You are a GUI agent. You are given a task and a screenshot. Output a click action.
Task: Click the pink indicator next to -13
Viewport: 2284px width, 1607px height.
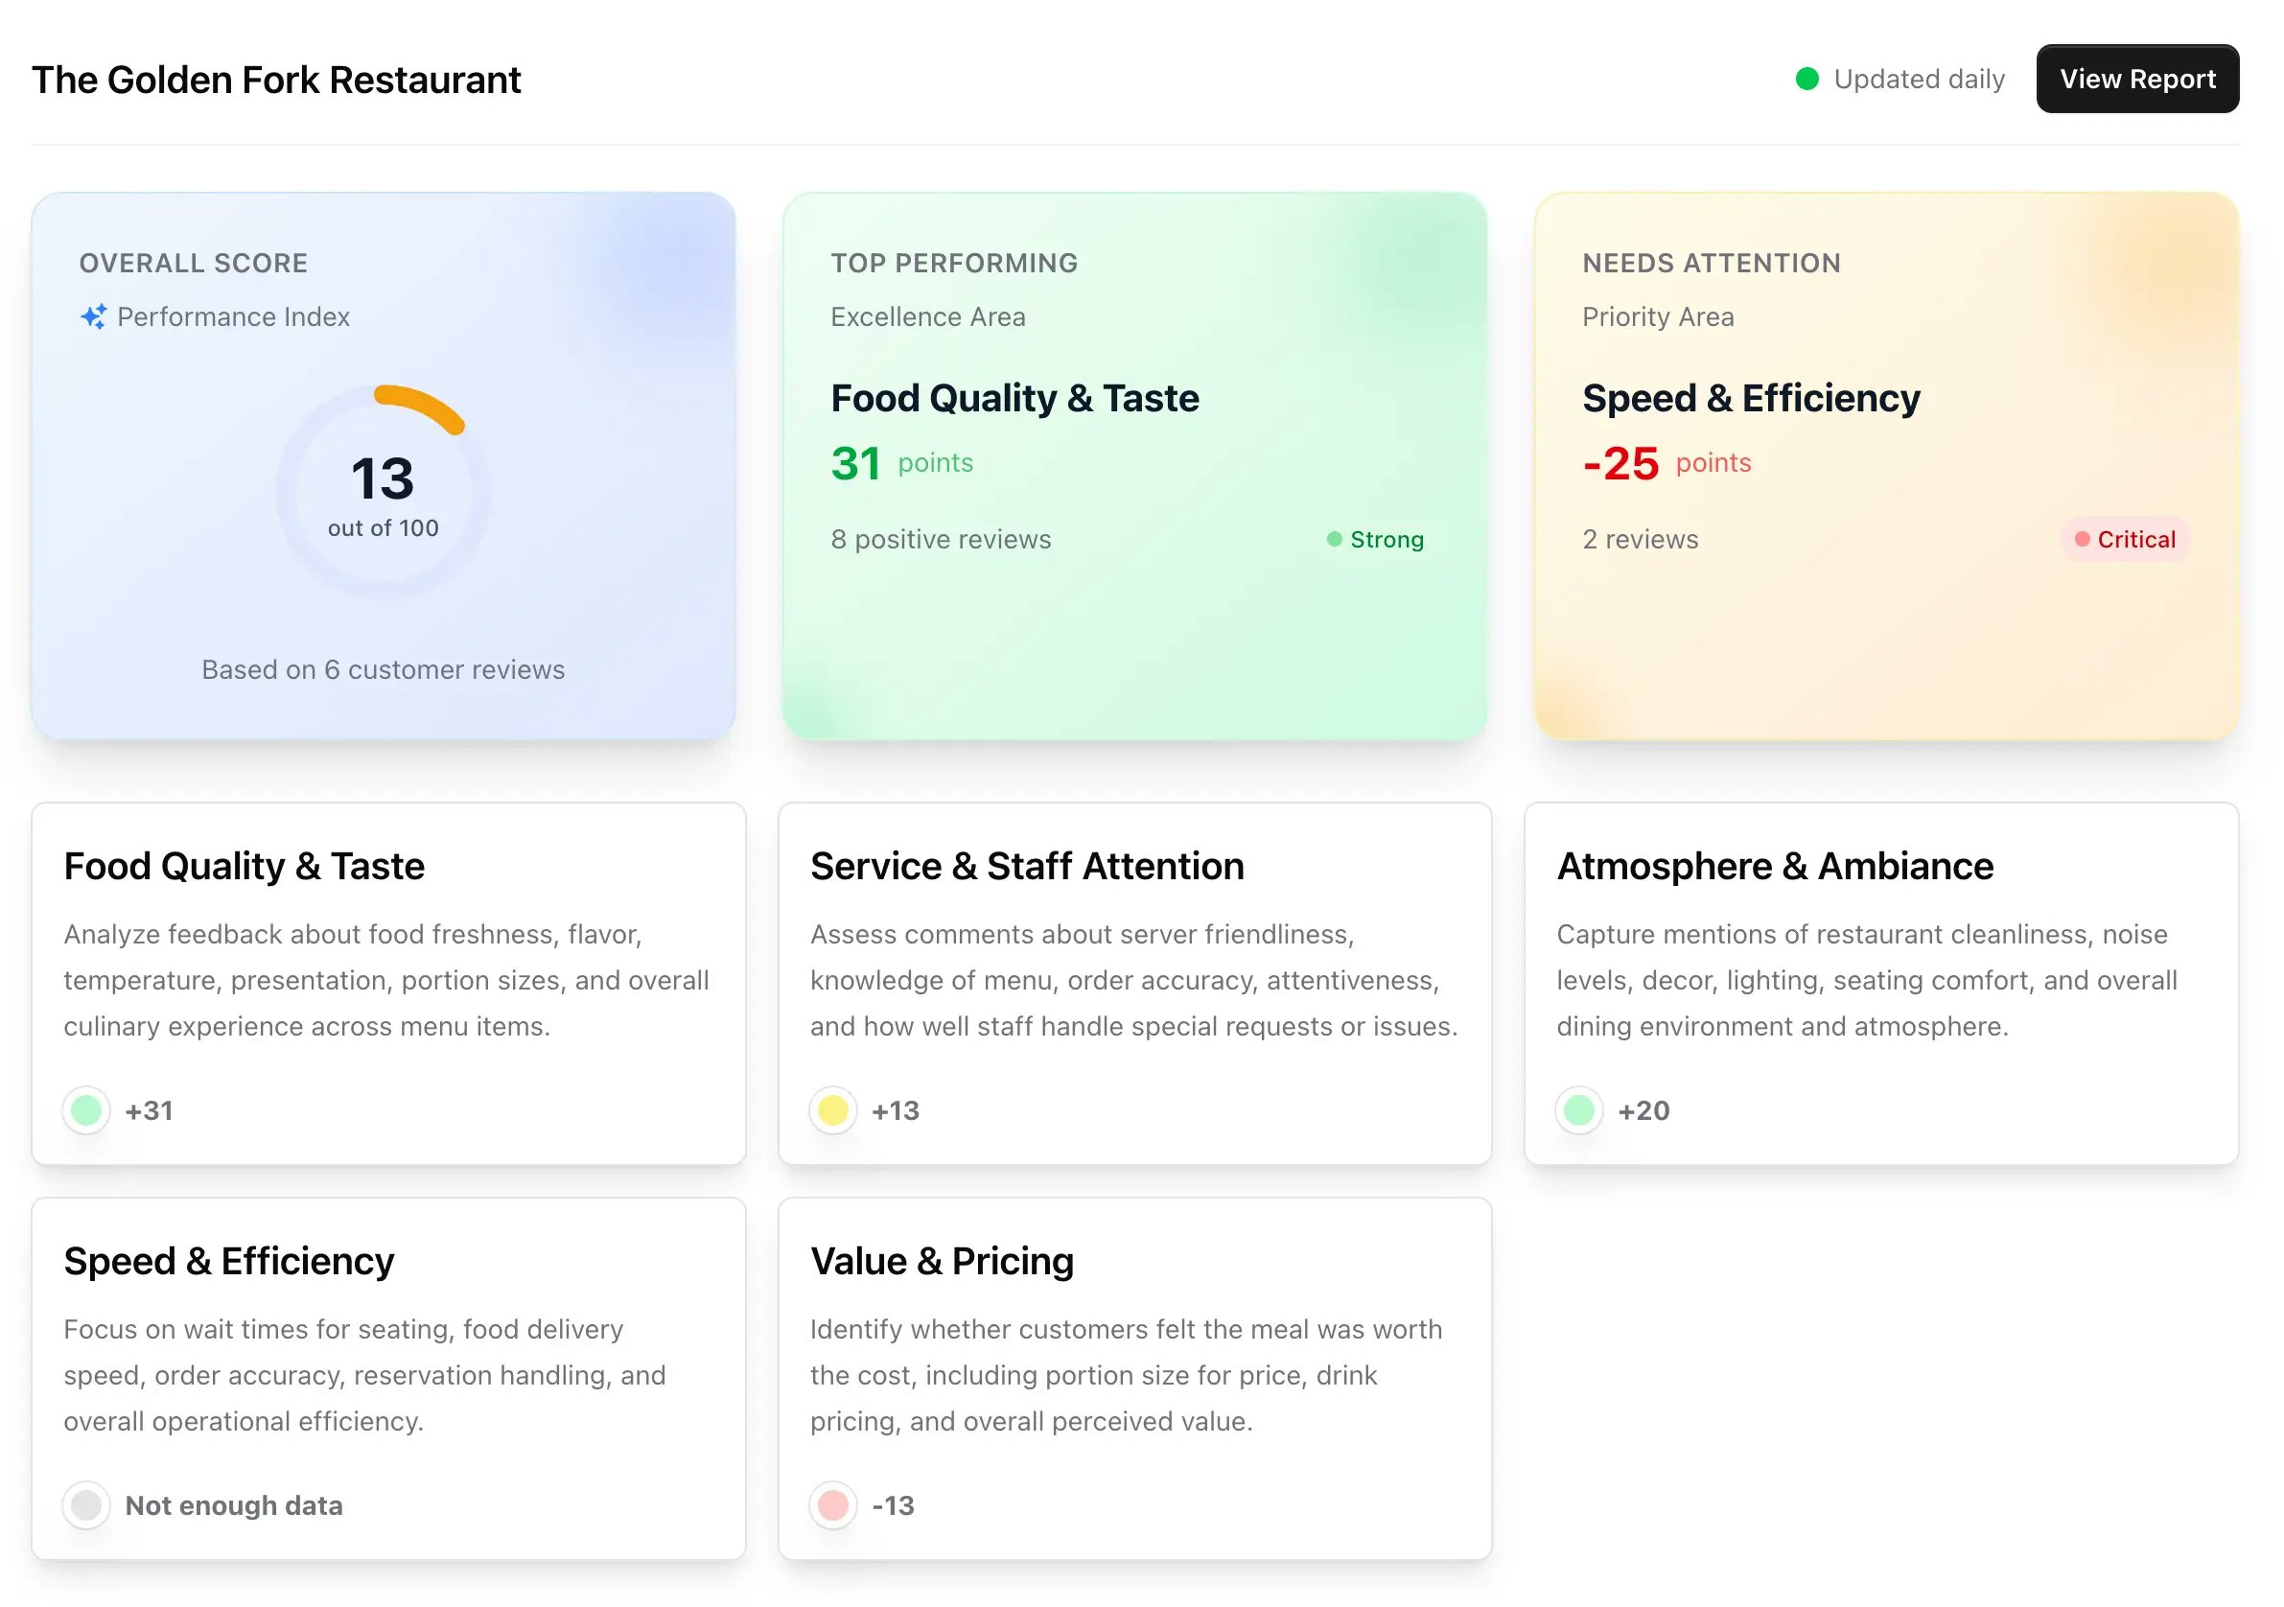pyautogui.click(x=832, y=1504)
